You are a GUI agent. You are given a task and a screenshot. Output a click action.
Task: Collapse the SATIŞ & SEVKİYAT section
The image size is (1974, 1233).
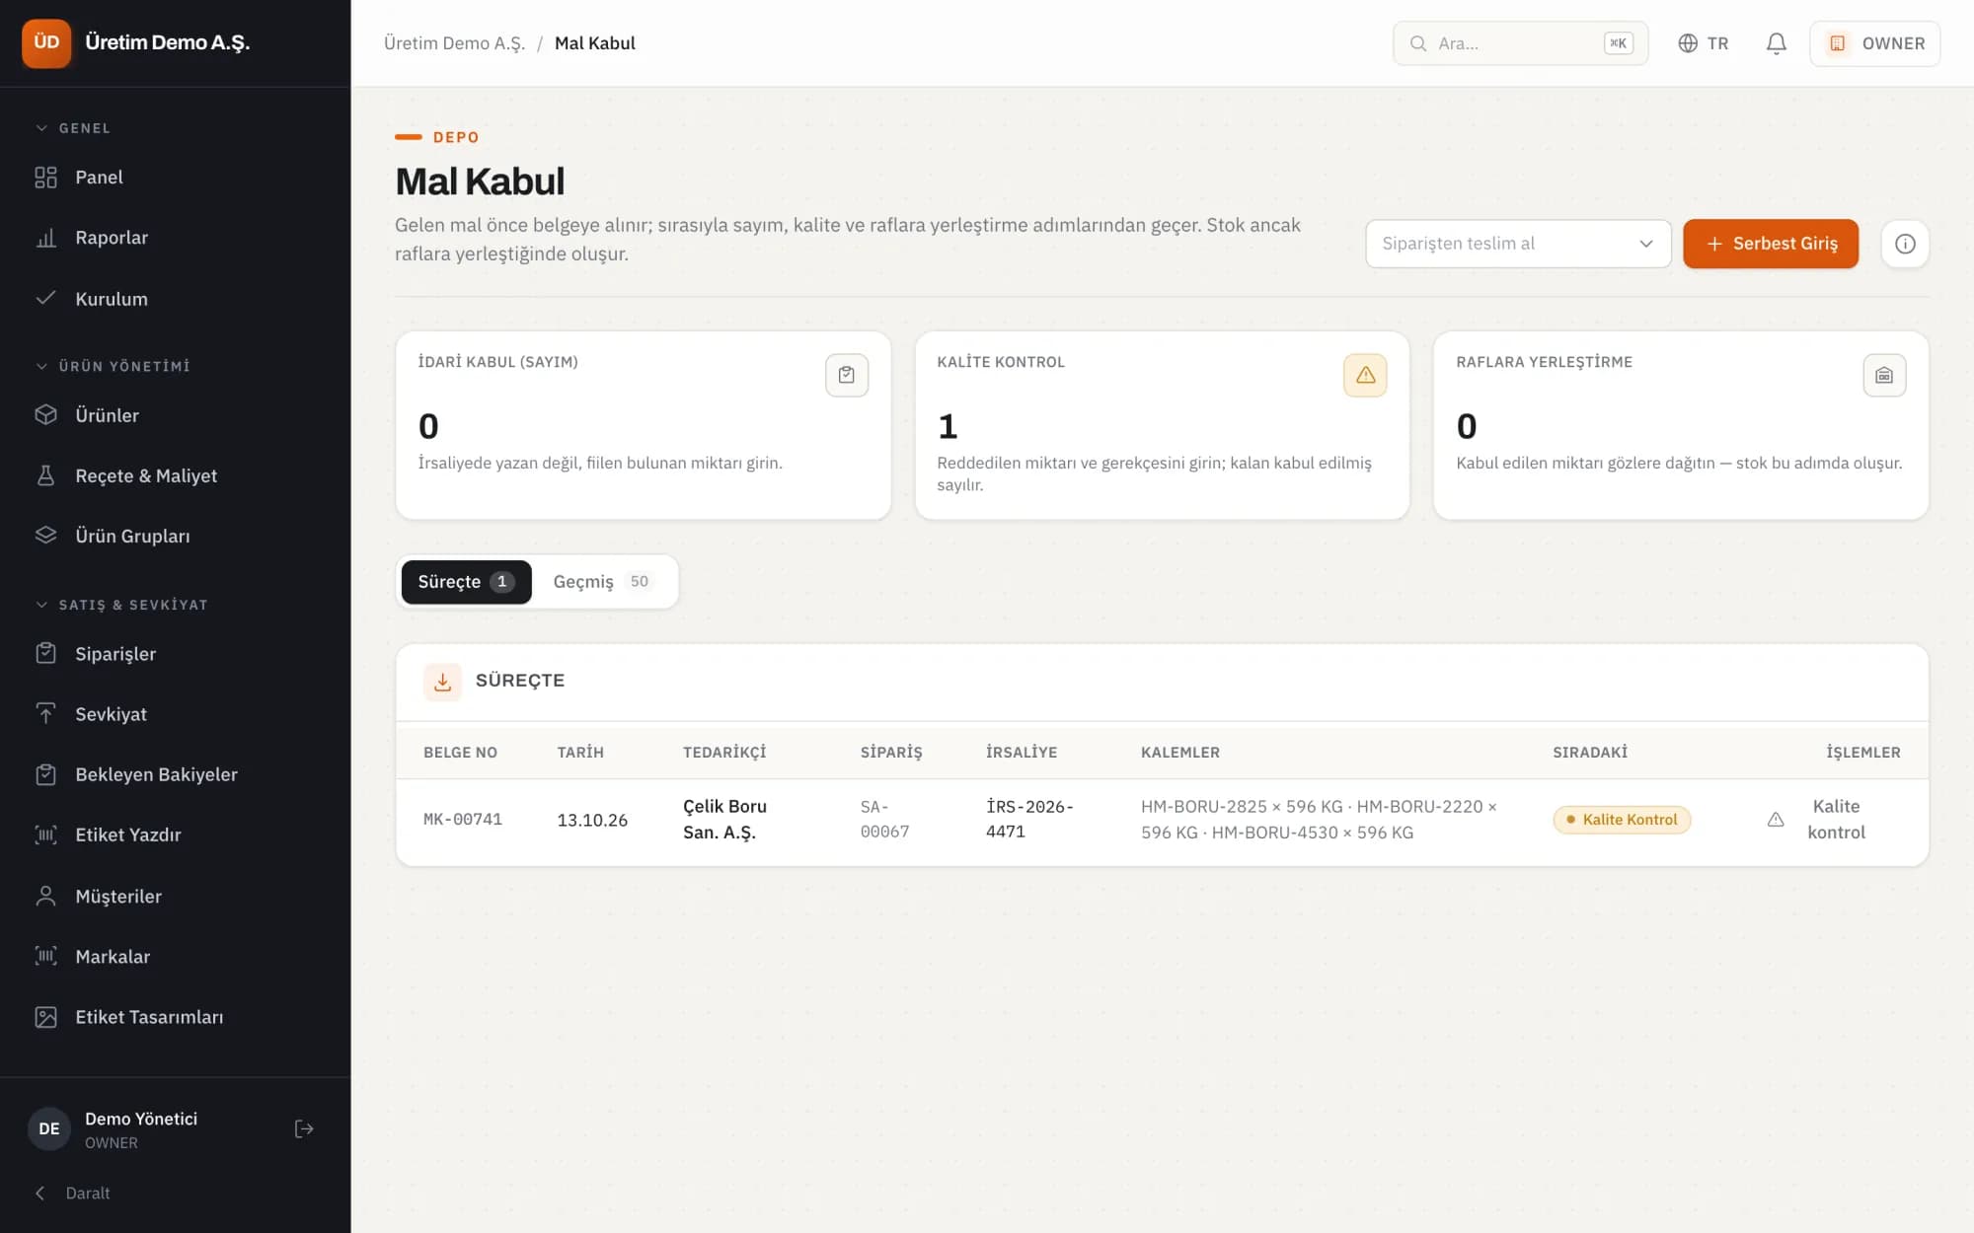(x=122, y=605)
